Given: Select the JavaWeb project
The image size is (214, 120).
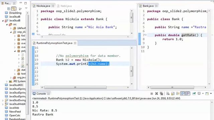Looking at the screenshot, I should (14, 108).
